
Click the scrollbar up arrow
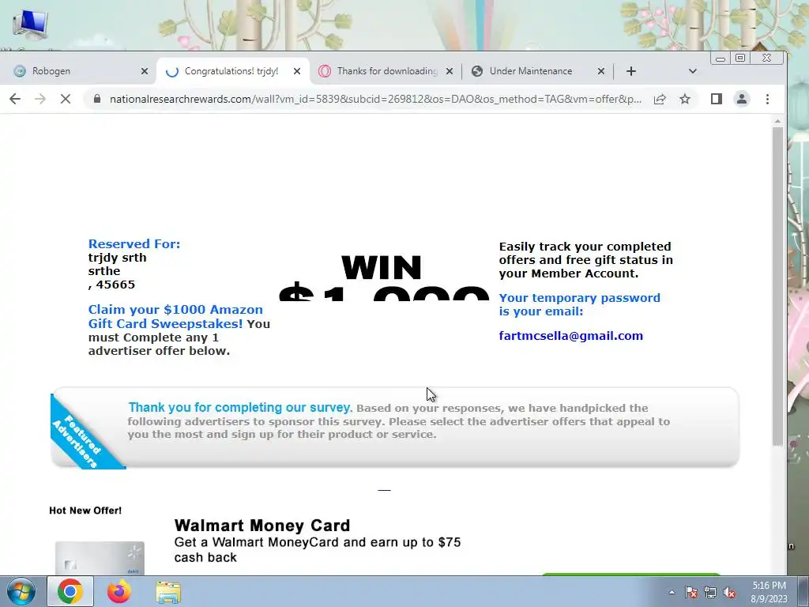(777, 121)
